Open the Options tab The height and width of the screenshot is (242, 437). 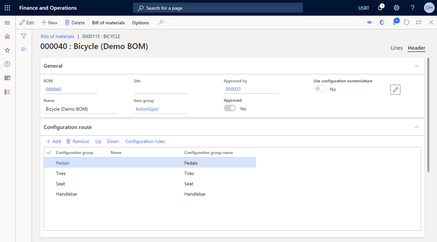click(x=140, y=23)
